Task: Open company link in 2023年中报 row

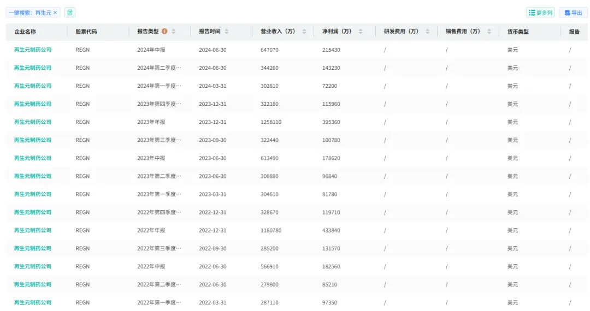Action: (x=33, y=158)
